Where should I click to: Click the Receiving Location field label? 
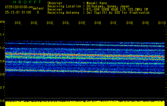(64, 6)
